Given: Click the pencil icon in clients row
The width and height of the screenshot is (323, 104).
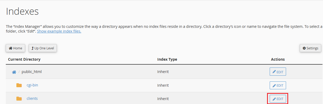Looking at the screenshot, I should (274, 99).
